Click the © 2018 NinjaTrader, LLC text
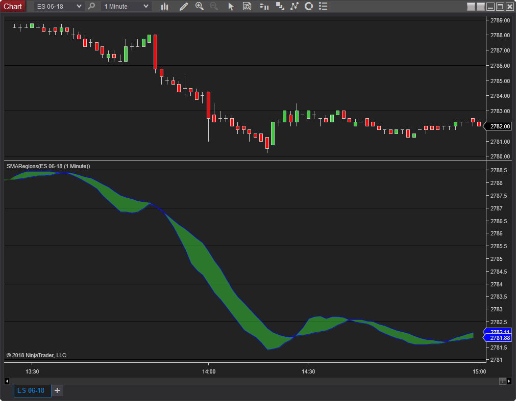 36,355
